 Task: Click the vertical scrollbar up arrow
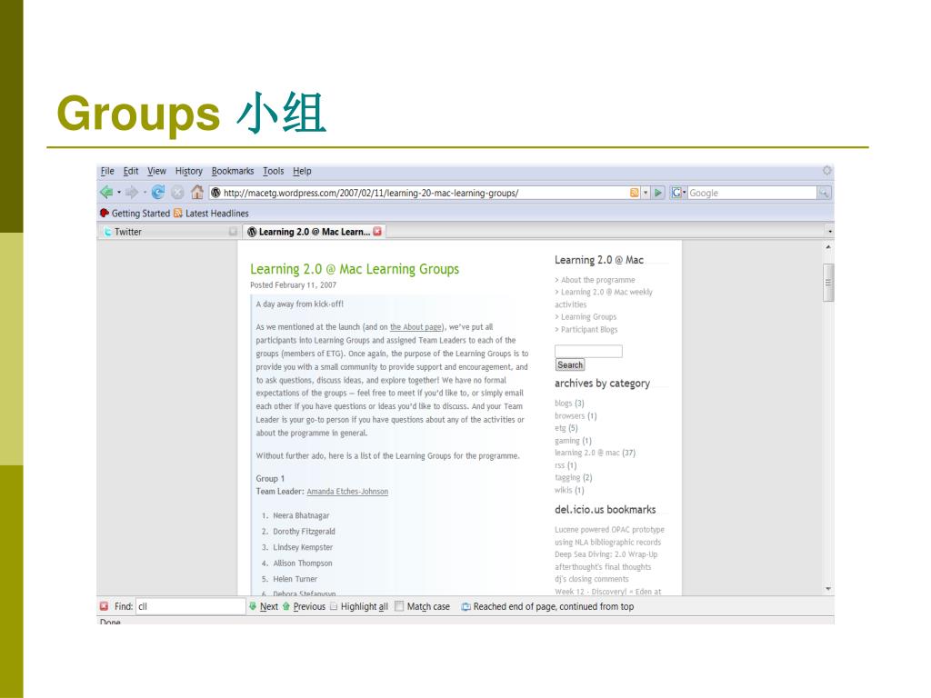828,247
